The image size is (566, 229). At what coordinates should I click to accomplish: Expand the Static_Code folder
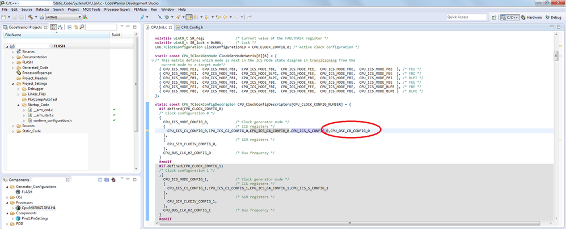pos(12,131)
